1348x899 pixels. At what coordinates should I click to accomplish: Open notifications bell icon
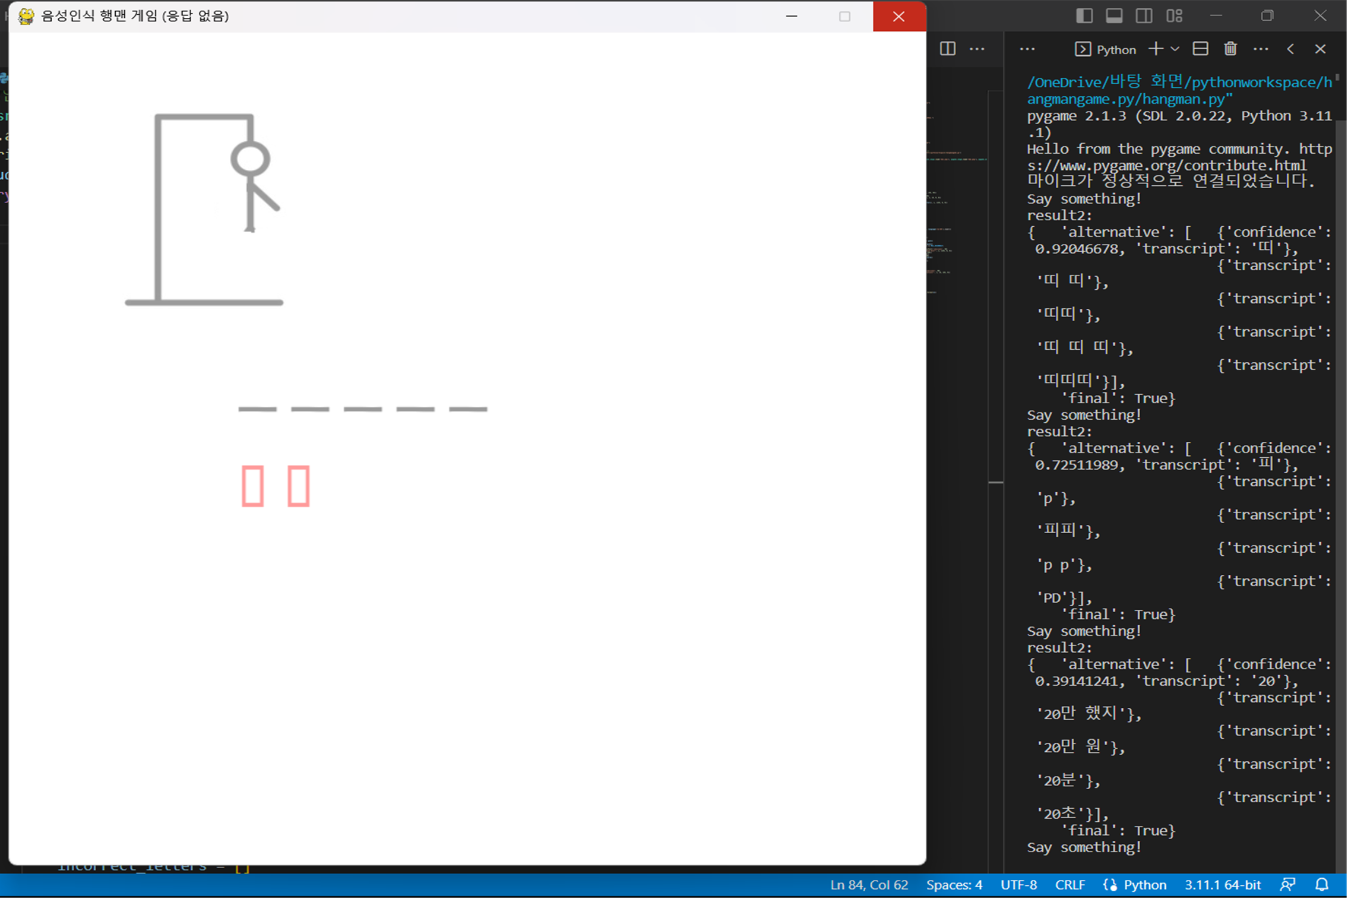(1322, 885)
